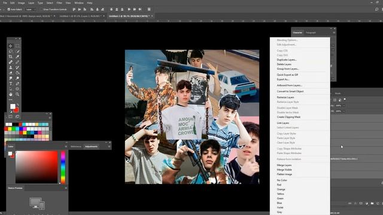
Task: Open the Character panel flyout menu icon
Action: 334,32
